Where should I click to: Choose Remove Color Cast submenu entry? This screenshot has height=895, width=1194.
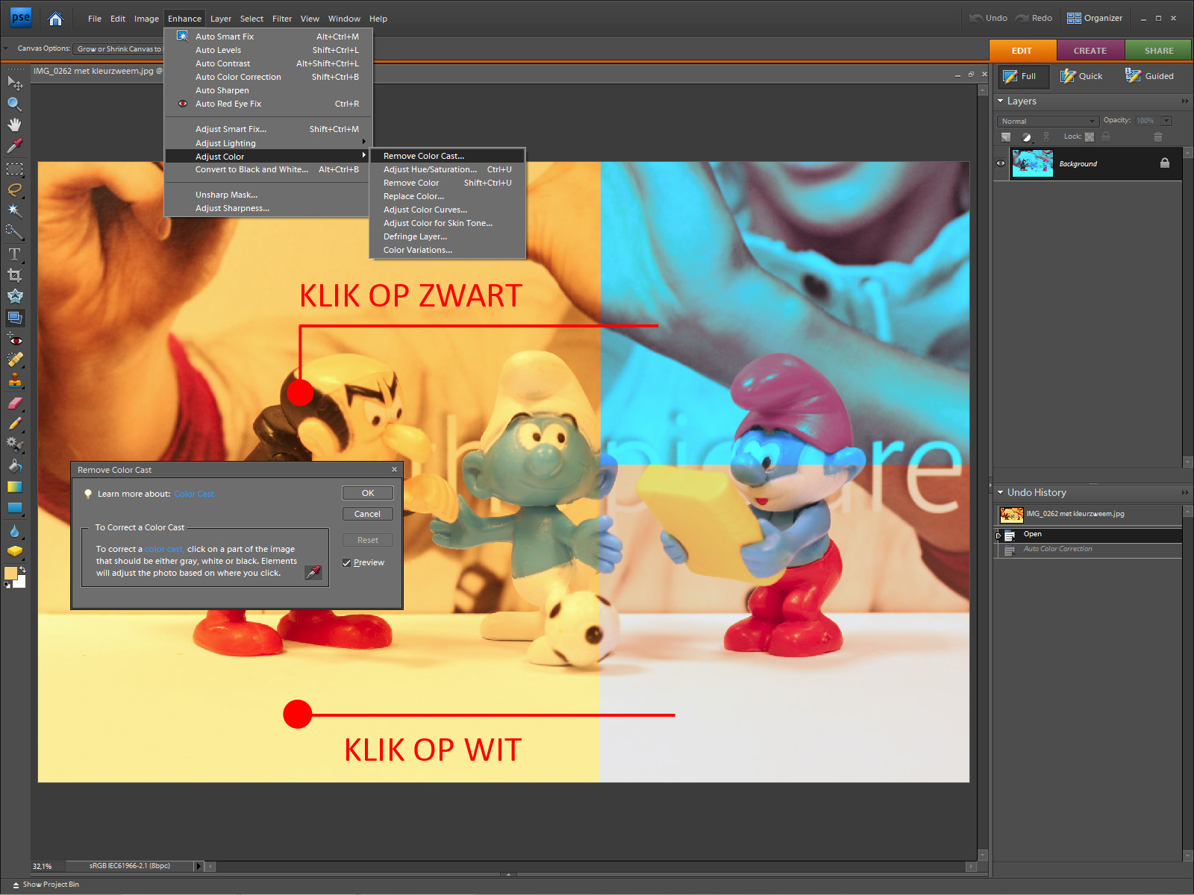coord(448,156)
